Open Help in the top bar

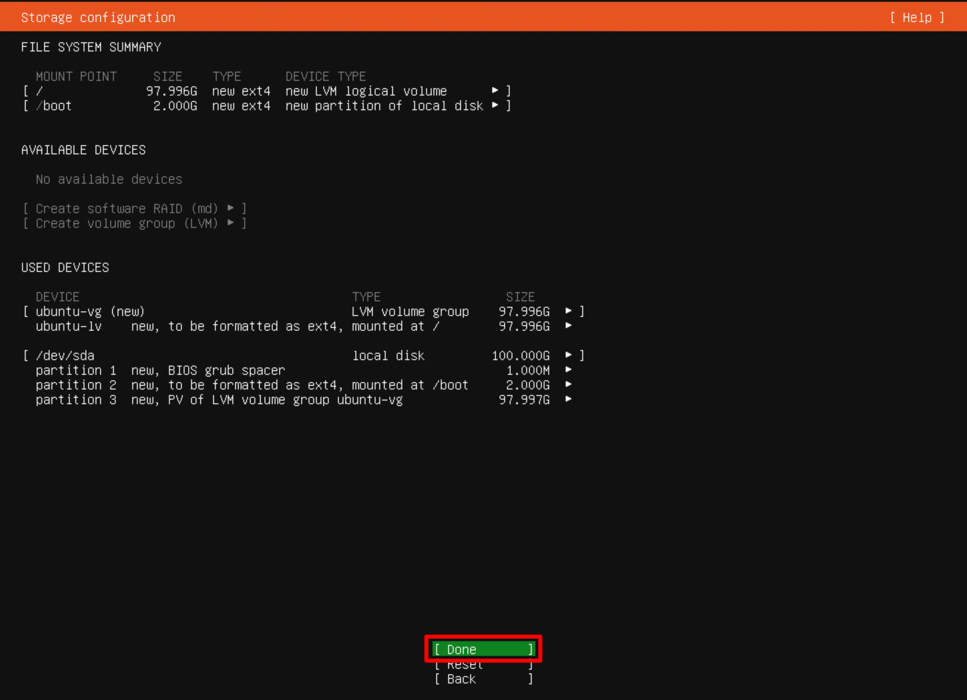pos(917,18)
